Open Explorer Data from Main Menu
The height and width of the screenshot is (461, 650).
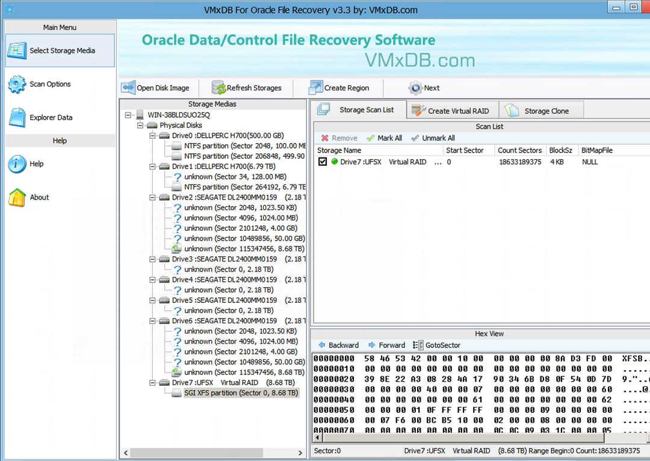[60, 118]
